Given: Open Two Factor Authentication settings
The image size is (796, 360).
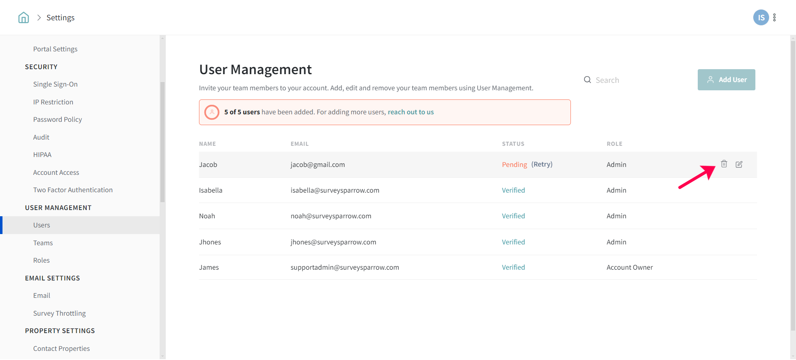Looking at the screenshot, I should click(73, 190).
